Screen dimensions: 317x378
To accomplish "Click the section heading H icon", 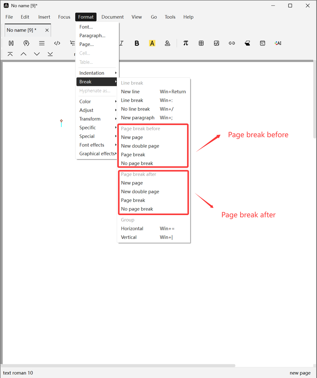I will pyautogui.click(x=11, y=43).
